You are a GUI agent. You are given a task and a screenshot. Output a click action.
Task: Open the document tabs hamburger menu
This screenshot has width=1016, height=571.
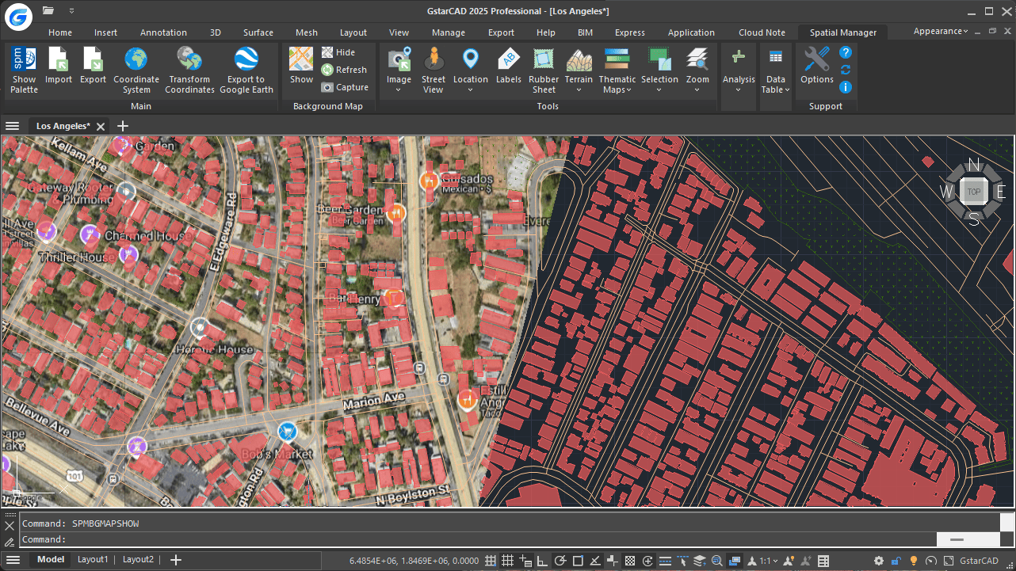12,126
